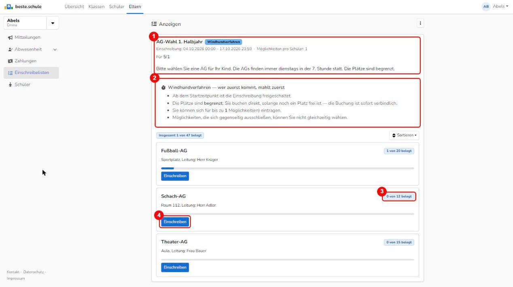
Task: Click the Schach-AG card title
Action: tap(173, 196)
